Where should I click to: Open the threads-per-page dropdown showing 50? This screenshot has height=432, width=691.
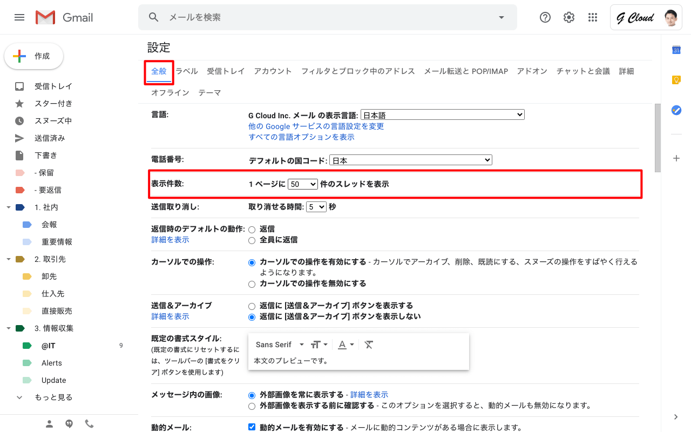pos(302,184)
